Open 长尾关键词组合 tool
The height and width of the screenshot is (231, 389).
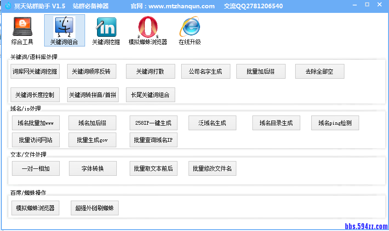coord(150,95)
